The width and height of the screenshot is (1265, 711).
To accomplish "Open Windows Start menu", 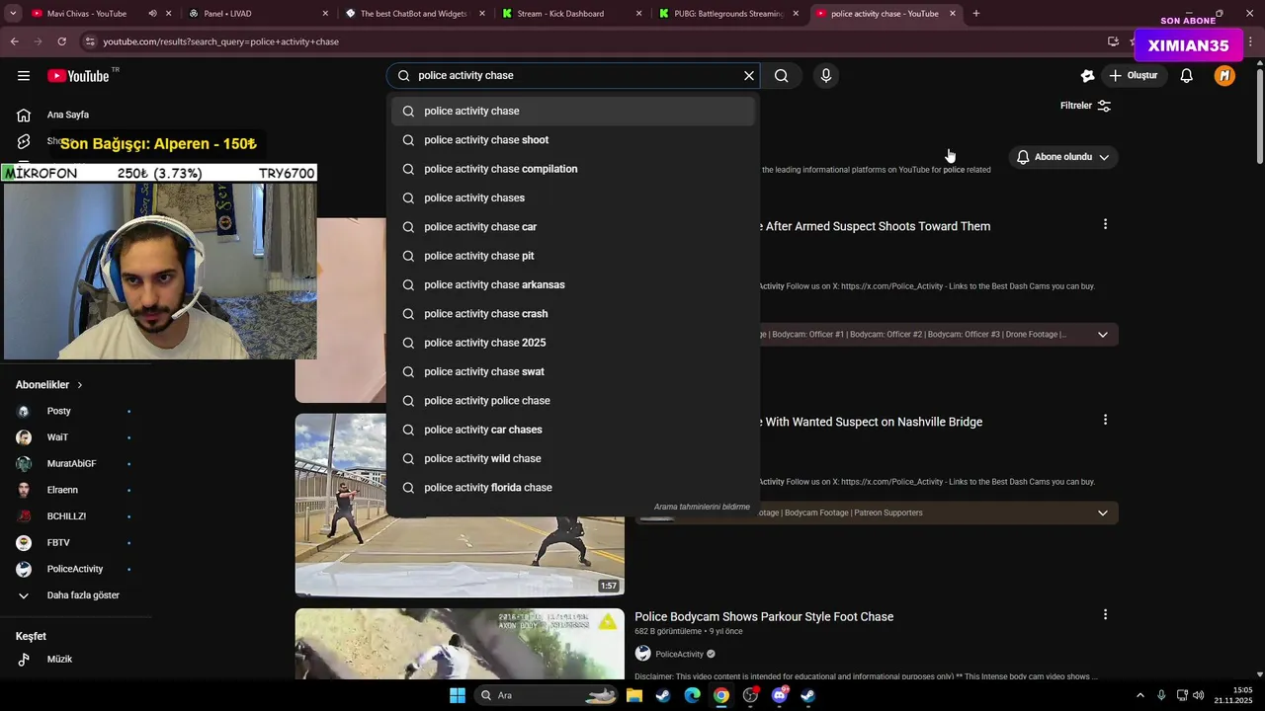I will click(x=458, y=695).
